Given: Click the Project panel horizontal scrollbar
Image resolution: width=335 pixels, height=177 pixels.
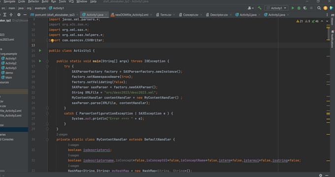Looking at the screenshot, I should (x=2, y=171).
